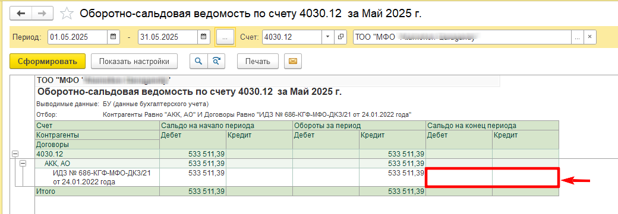The height and width of the screenshot is (214, 618).
Task: Collapse the АКК, АО group minus box
Action: pyautogui.click(x=23, y=164)
